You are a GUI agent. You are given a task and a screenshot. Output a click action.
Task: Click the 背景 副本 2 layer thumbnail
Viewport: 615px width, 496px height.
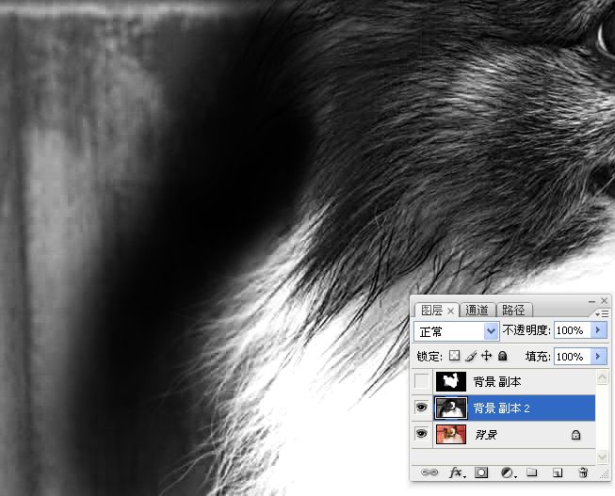[x=450, y=408]
